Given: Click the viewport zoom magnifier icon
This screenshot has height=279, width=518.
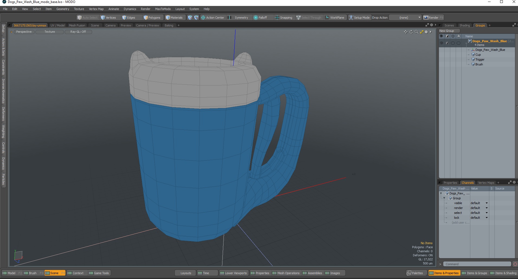Looking at the screenshot, I should [x=416, y=32].
